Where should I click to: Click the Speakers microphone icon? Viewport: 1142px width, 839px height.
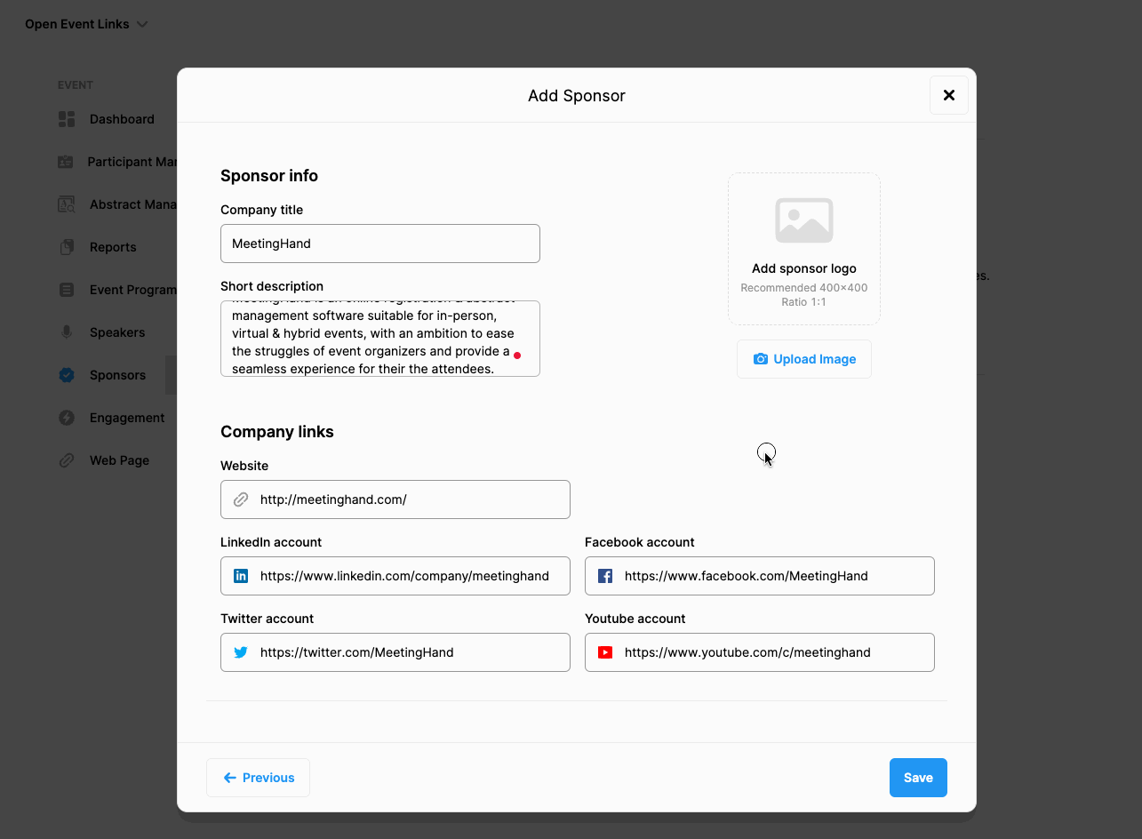click(x=66, y=332)
